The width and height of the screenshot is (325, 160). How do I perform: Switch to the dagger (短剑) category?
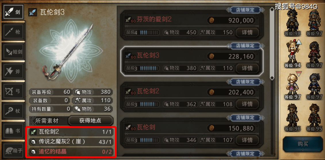(13, 52)
